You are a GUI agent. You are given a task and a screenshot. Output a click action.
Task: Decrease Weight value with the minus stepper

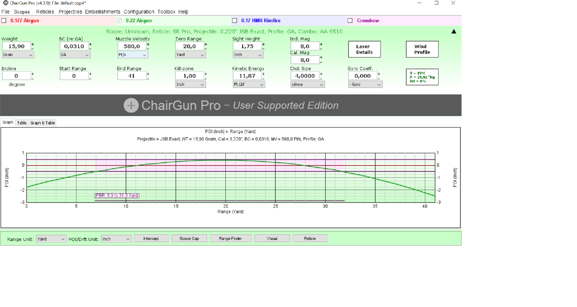(32, 48)
